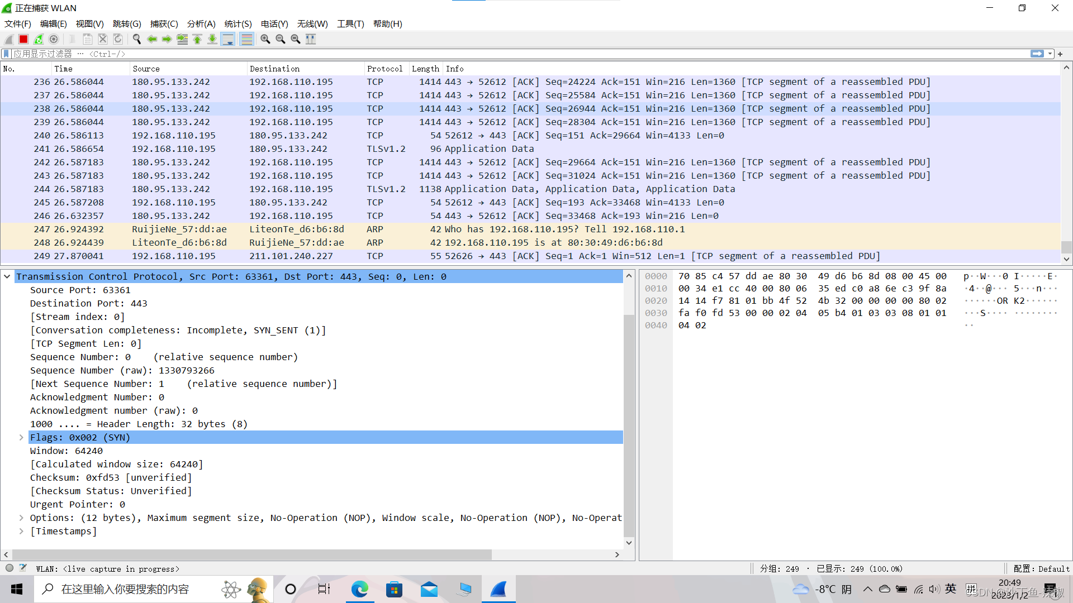The width and height of the screenshot is (1073, 603).
Task: Click the start capture shark fin icon
Action: coord(8,39)
